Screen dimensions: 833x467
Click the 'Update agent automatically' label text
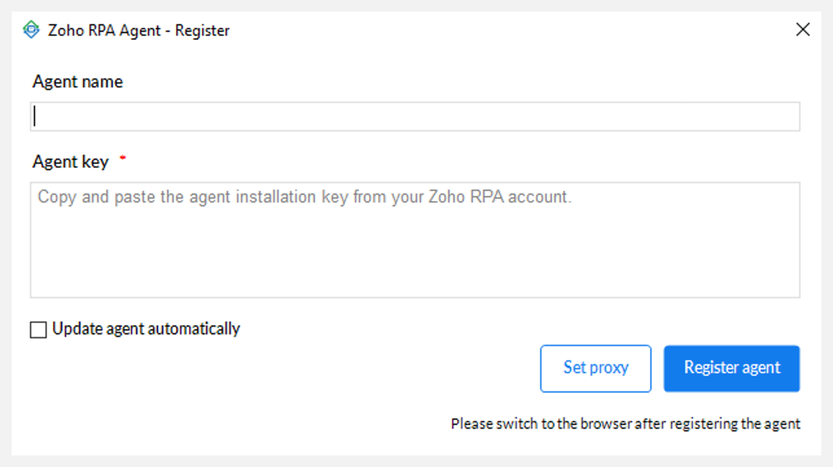(x=146, y=329)
